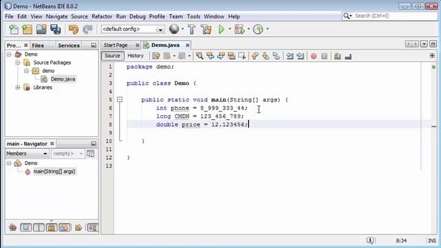Image resolution: width=441 pixels, height=248 pixels.
Task: Select main(String[] args) in Navigator
Action: coord(54,172)
